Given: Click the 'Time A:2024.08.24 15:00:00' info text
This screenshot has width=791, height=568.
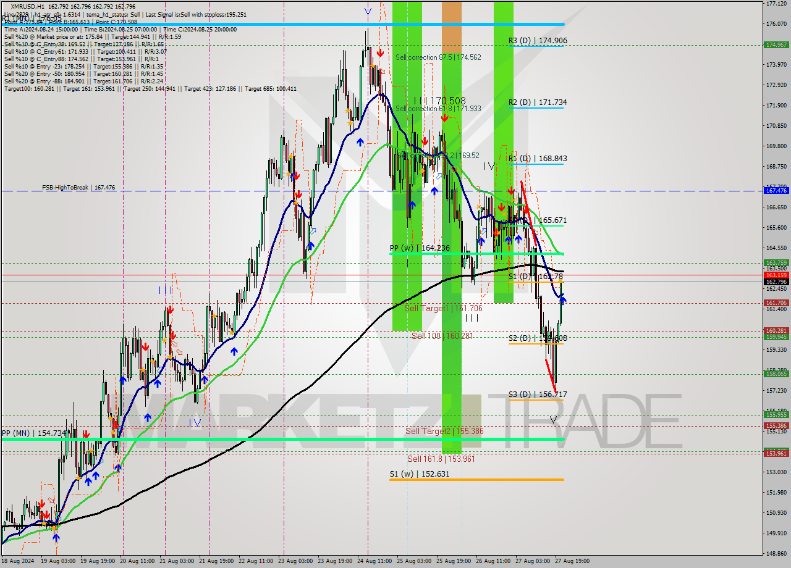Looking at the screenshot, I should point(41,29).
